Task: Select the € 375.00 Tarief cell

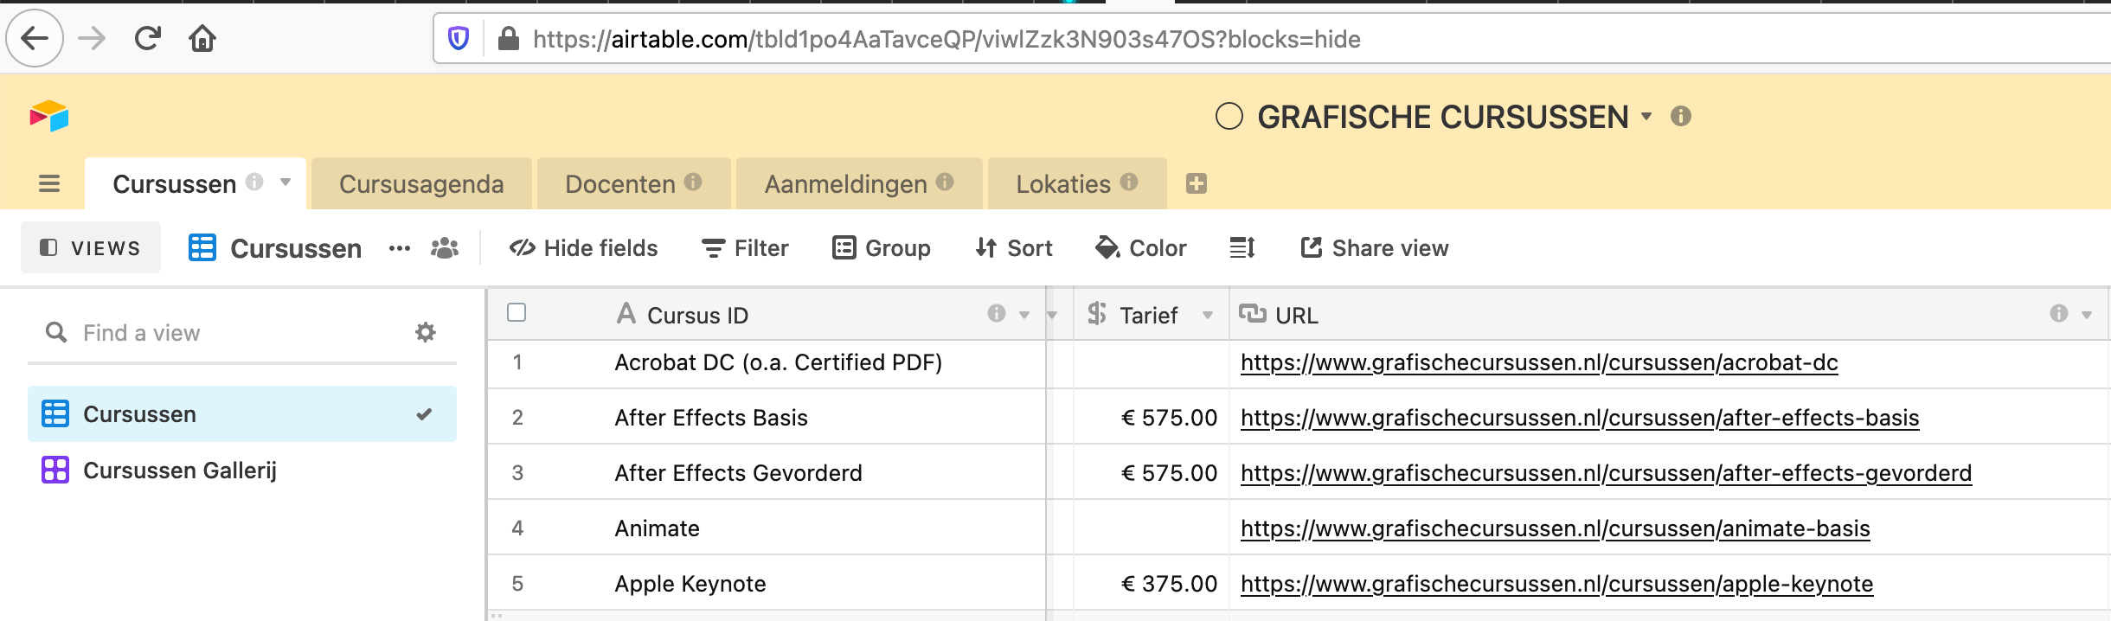Action: point(1152,584)
